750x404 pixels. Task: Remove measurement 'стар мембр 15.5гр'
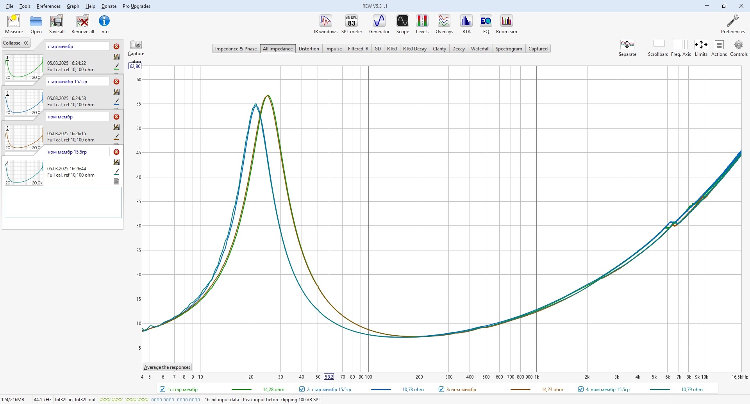click(116, 82)
